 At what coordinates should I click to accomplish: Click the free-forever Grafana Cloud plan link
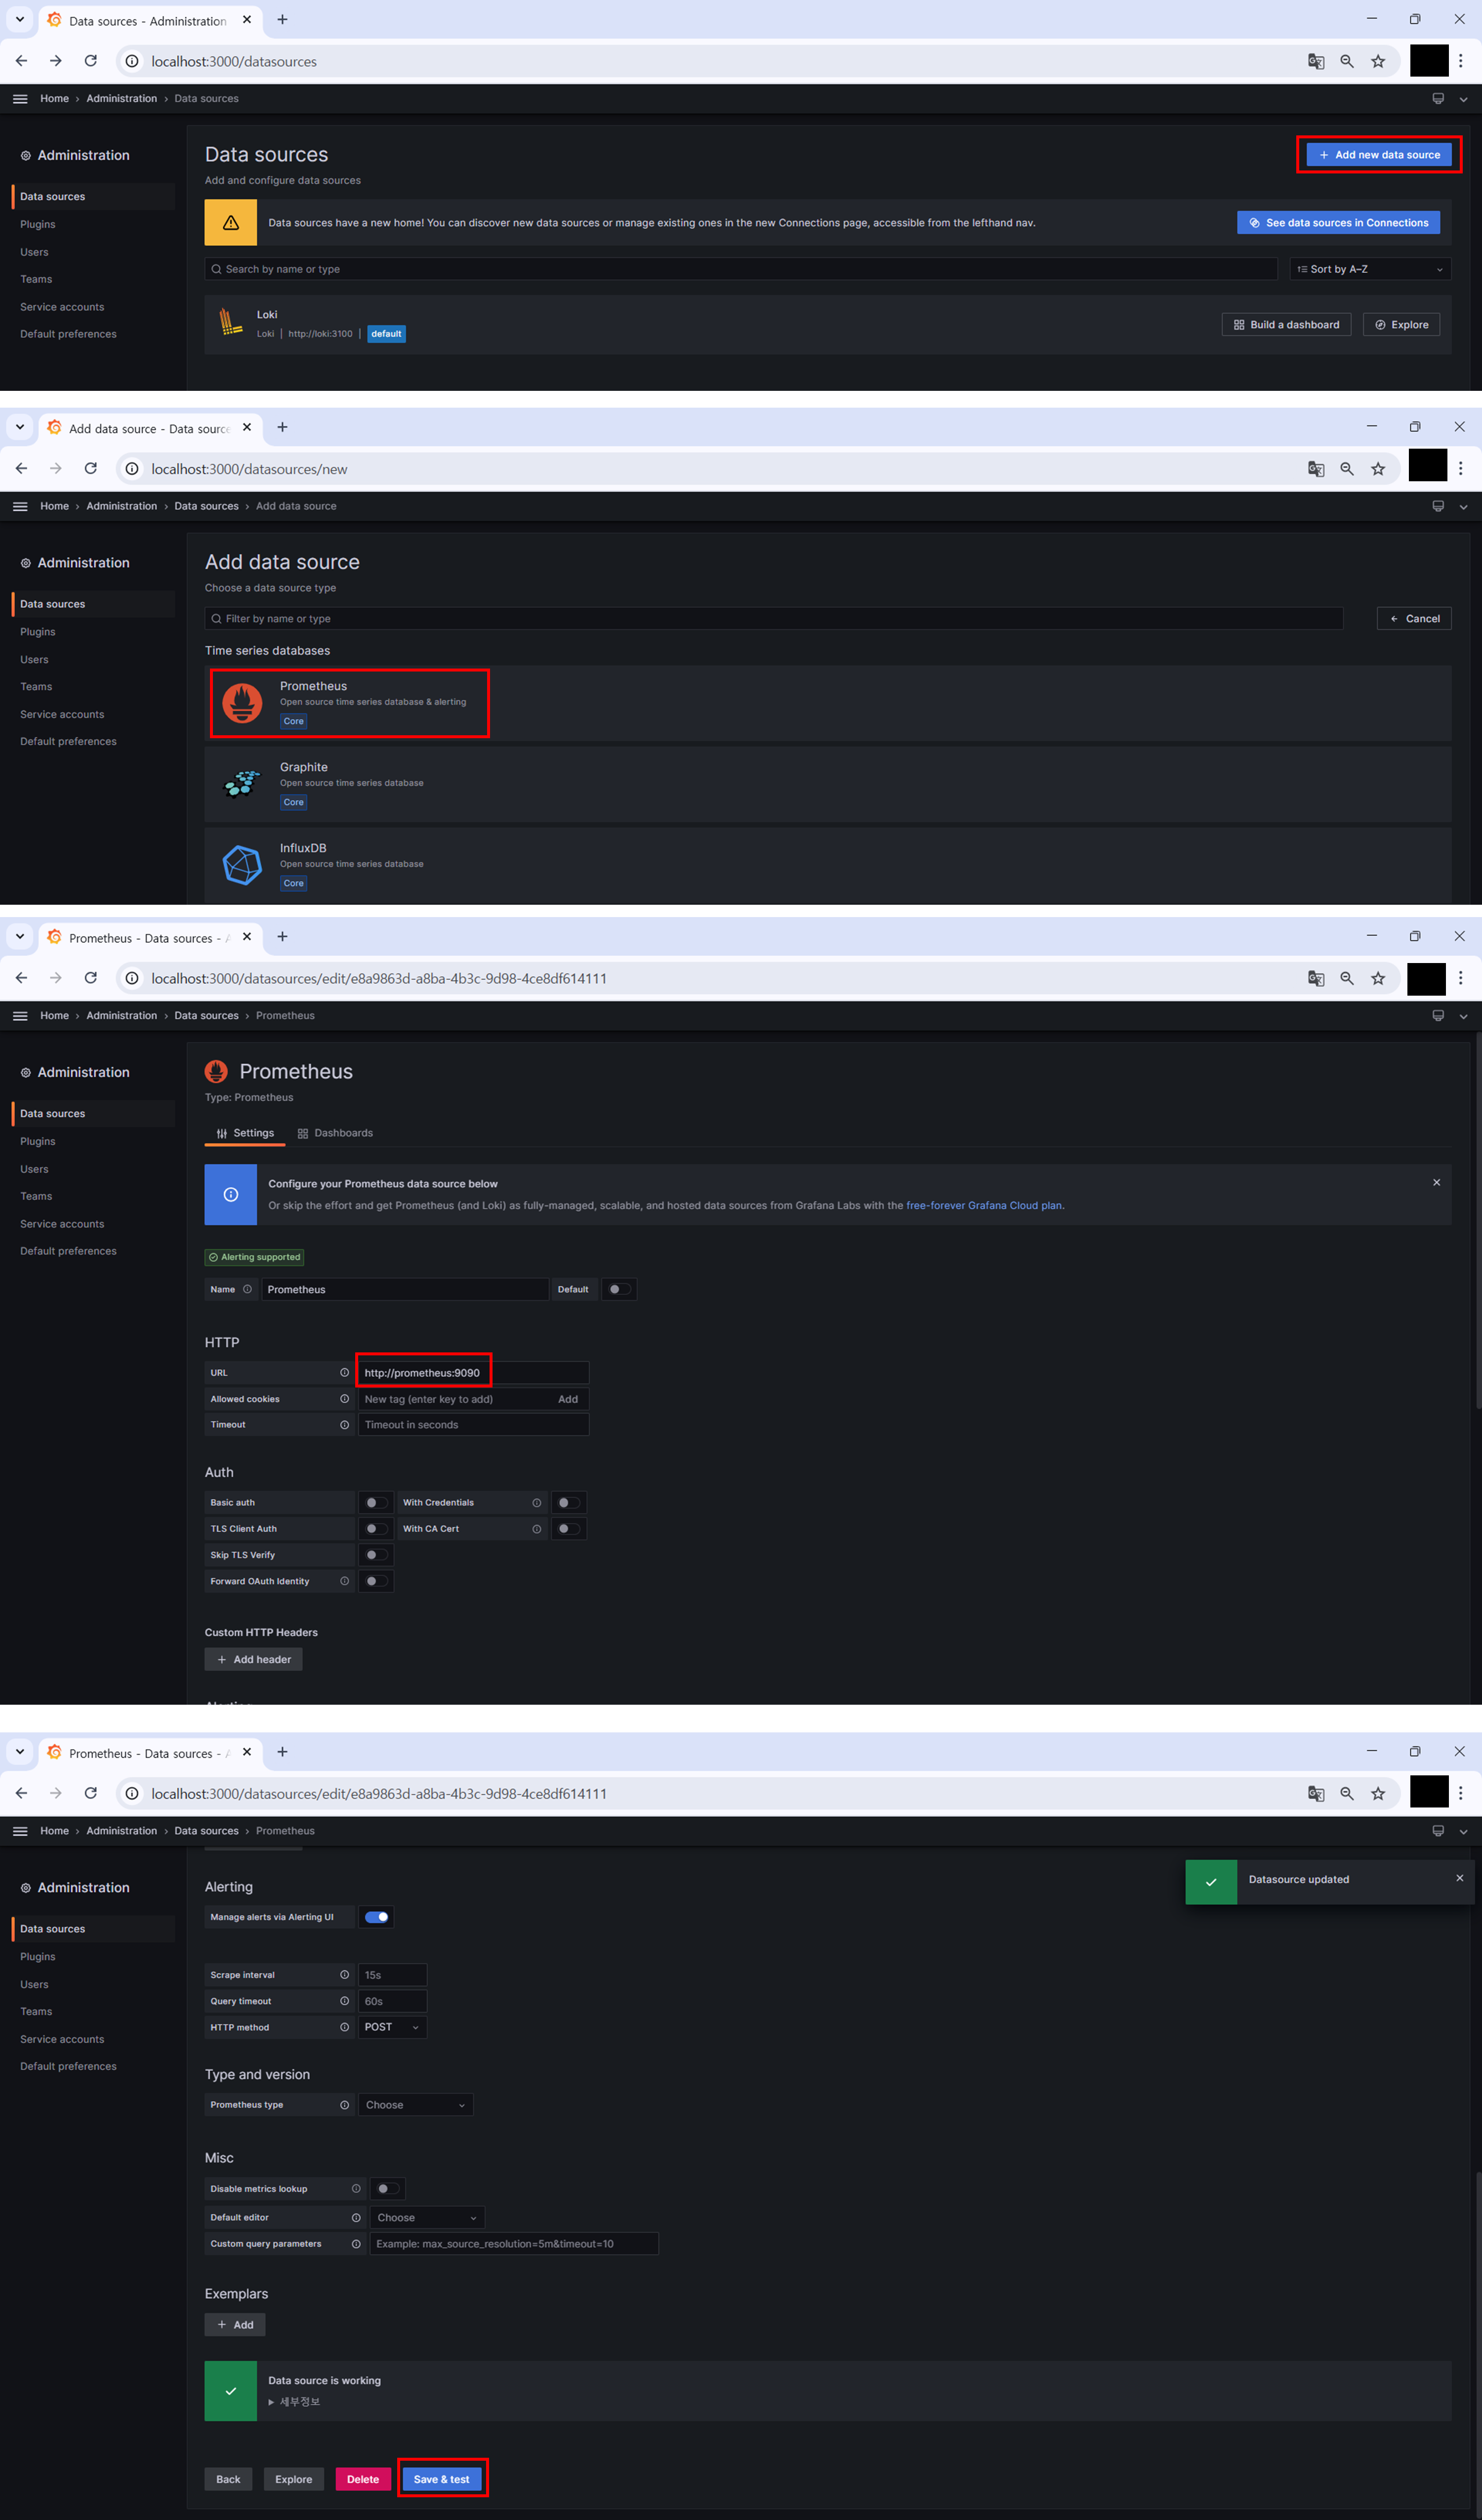pos(983,1205)
